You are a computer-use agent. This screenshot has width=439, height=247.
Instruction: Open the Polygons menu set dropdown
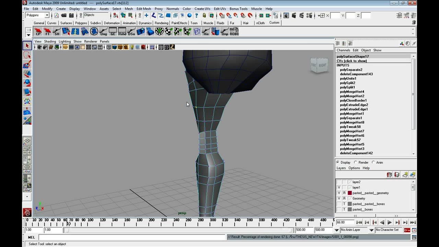pos(47,15)
